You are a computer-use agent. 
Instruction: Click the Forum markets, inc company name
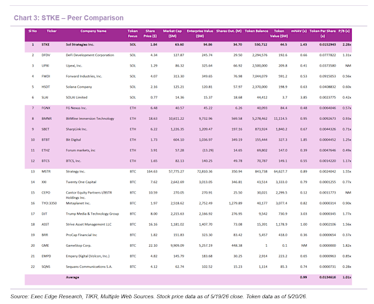pos(81,150)
